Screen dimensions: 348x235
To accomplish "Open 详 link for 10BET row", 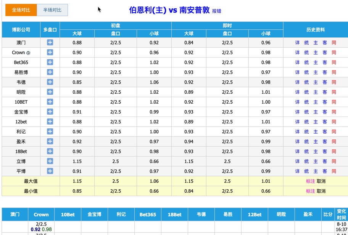I will pos(297,102).
